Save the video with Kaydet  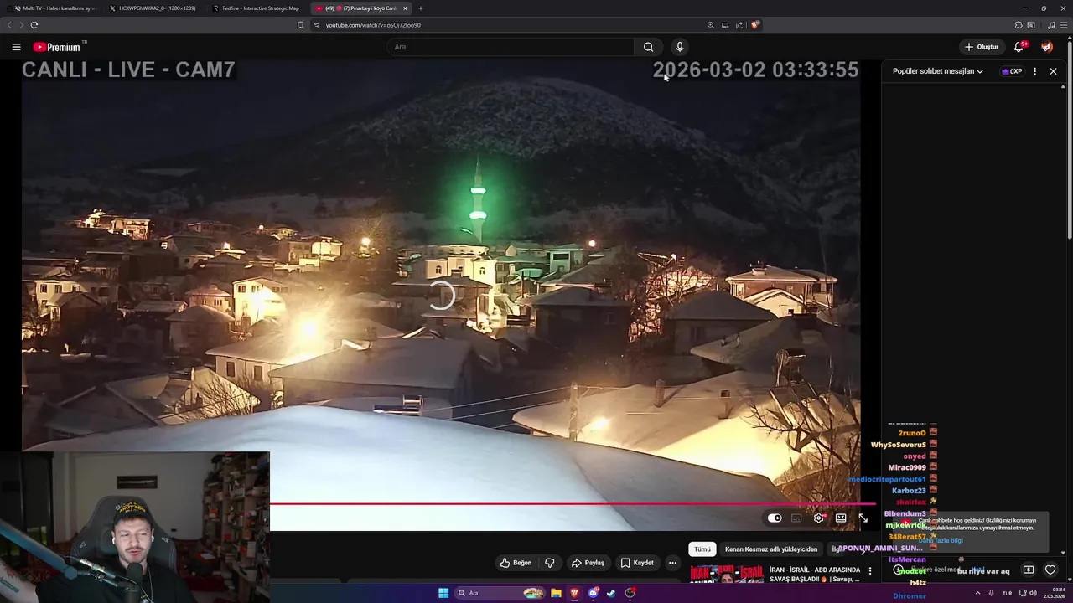pos(637,563)
